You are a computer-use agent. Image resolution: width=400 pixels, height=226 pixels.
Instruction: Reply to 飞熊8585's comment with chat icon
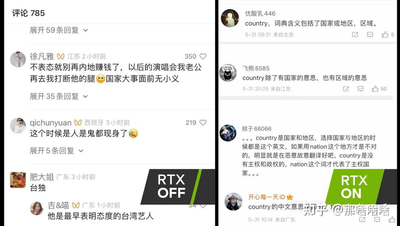(x=361, y=89)
